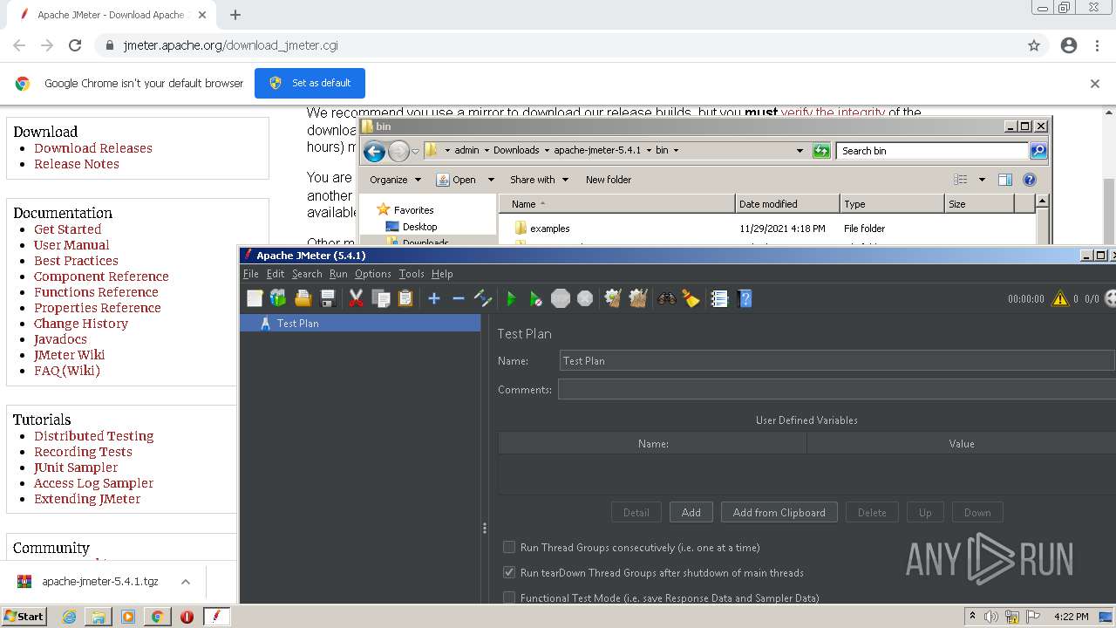Sort by Date modified column header

point(787,204)
